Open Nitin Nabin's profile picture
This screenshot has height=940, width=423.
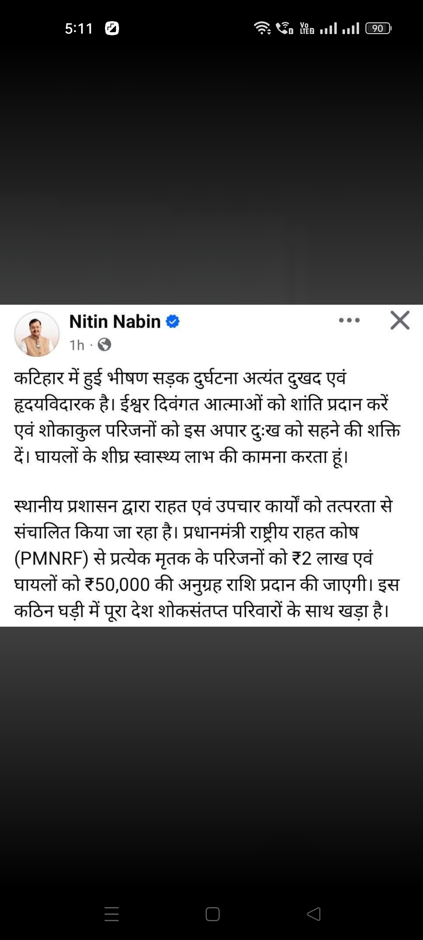[37, 334]
